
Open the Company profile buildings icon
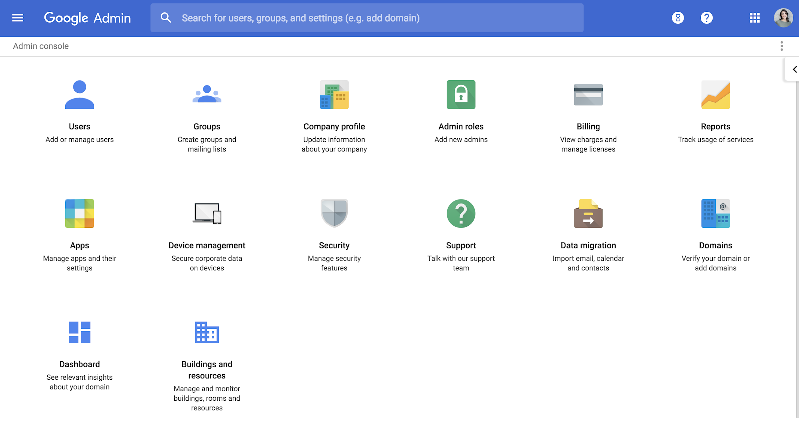click(x=334, y=95)
